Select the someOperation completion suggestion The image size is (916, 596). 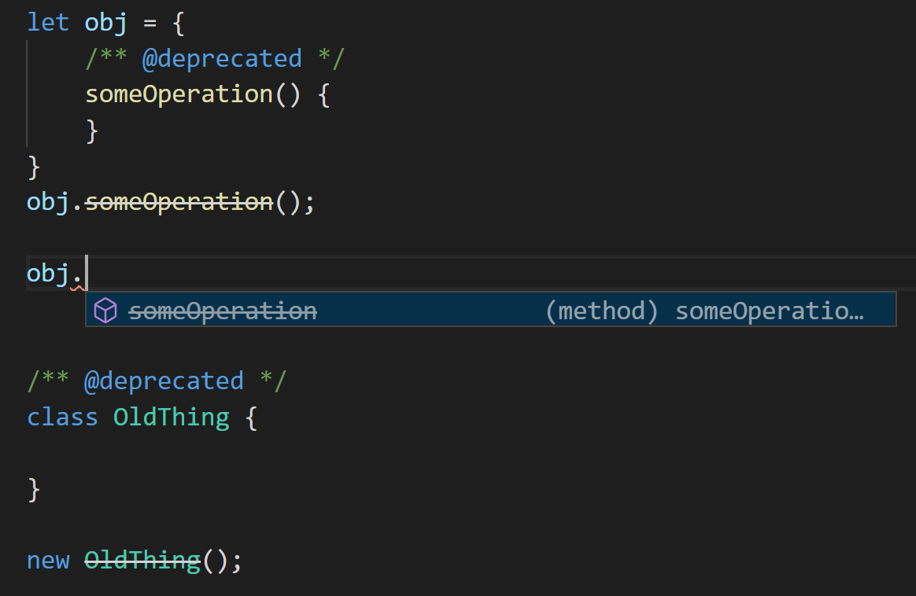[x=223, y=310]
